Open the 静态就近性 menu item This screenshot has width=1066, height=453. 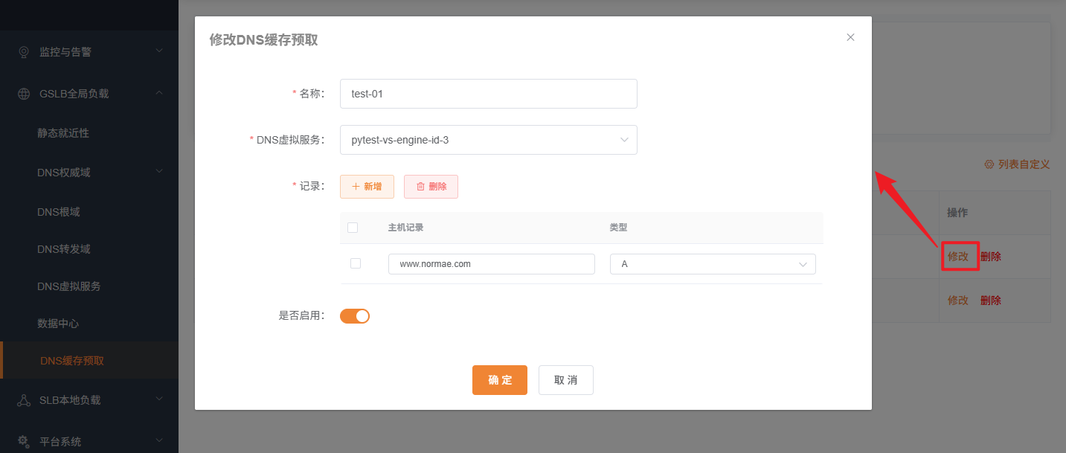click(63, 133)
